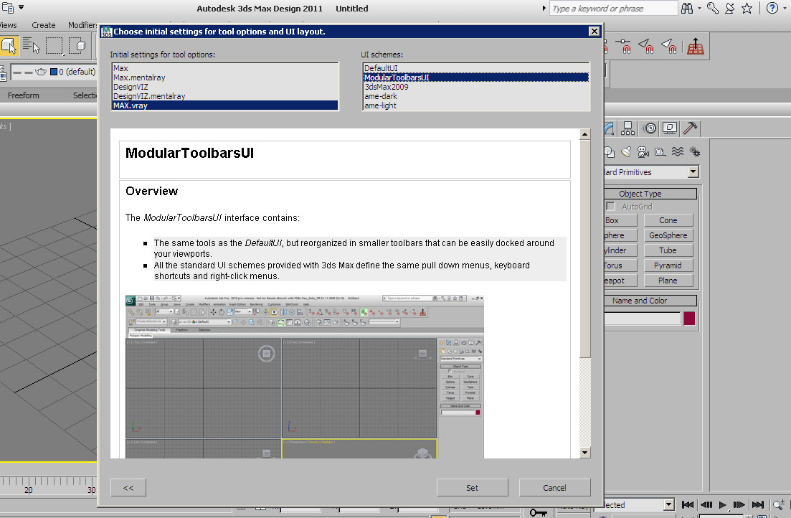
Task: Click the key Subscription Center icon
Action: coord(712,8)
